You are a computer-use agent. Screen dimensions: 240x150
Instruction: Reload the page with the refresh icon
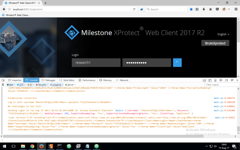[134, 9]
